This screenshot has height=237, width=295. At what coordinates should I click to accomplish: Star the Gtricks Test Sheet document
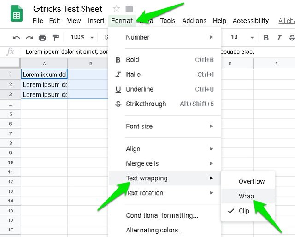[x=117, y=9]
